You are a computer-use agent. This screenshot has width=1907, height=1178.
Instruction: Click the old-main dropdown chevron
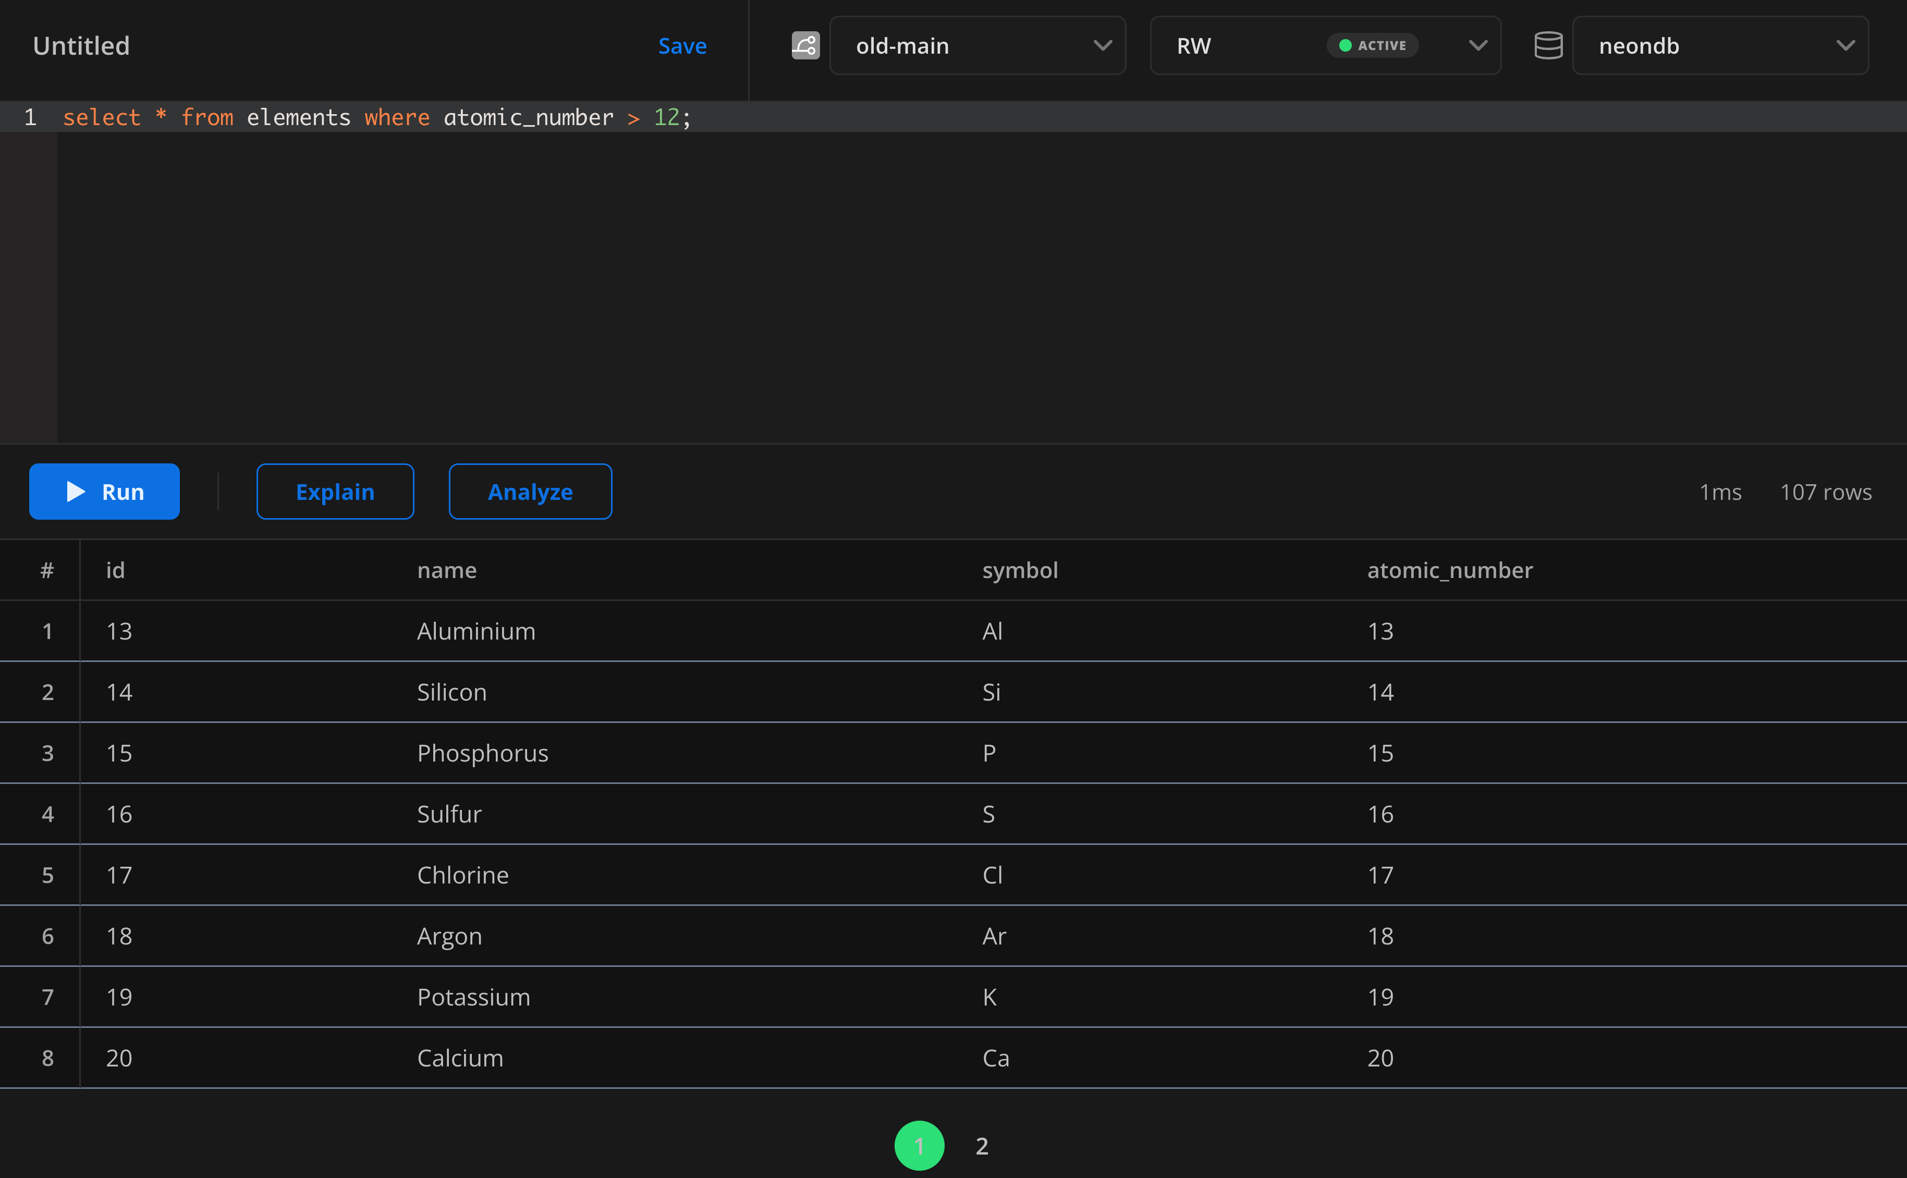point(1102,45)
